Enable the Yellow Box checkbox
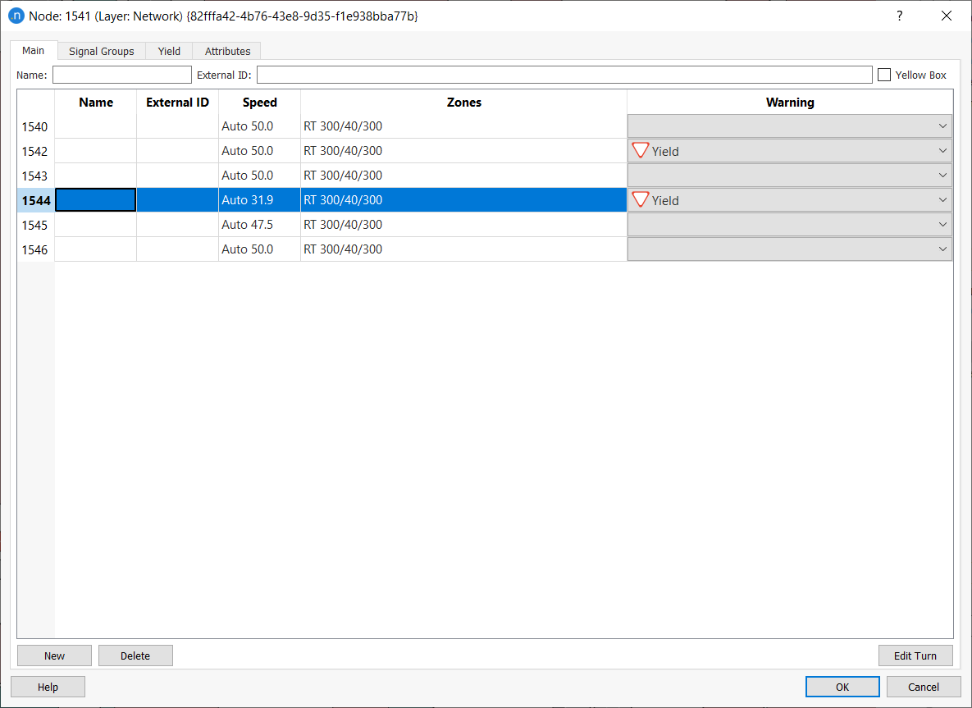 point(884,75)
